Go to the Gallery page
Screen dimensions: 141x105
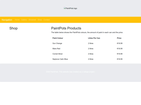pos(24,20)
